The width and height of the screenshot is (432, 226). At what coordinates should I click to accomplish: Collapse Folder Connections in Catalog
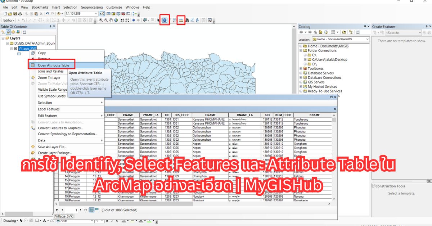[301, 51]
